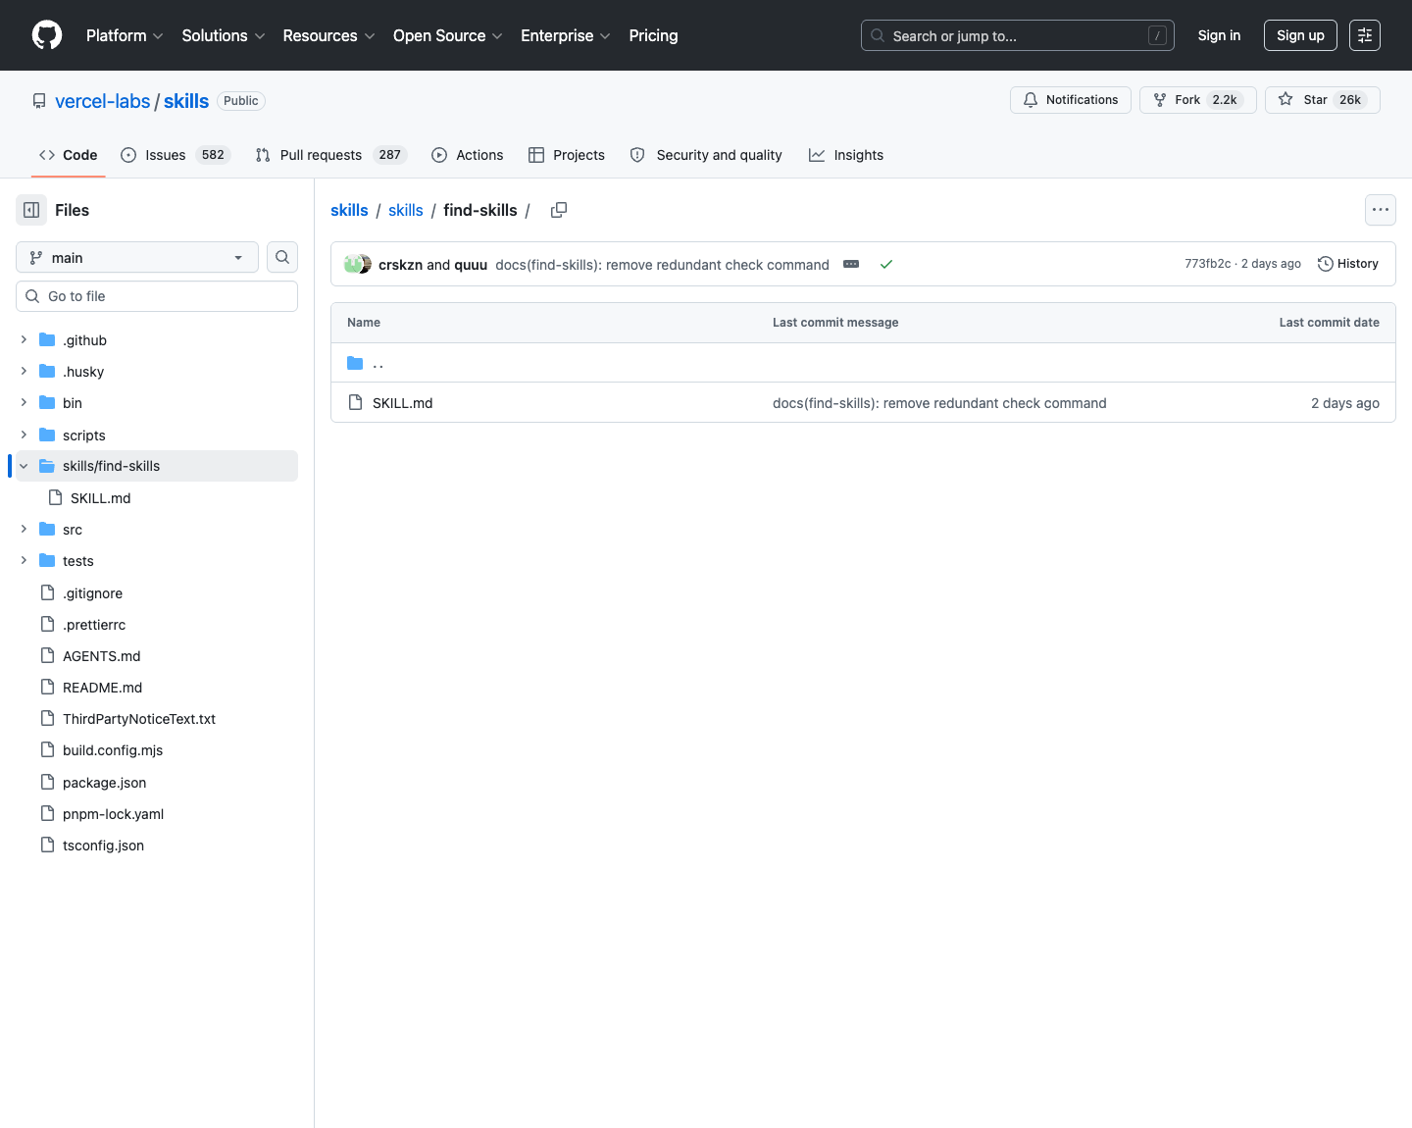Expand commit message details ellipsis
The height and width of the screenshot is (1128, 1412).
851,264
